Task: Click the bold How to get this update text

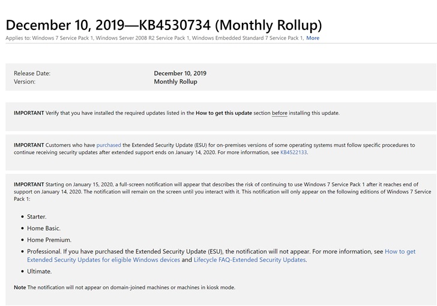Action: click(x=224, y=113)
